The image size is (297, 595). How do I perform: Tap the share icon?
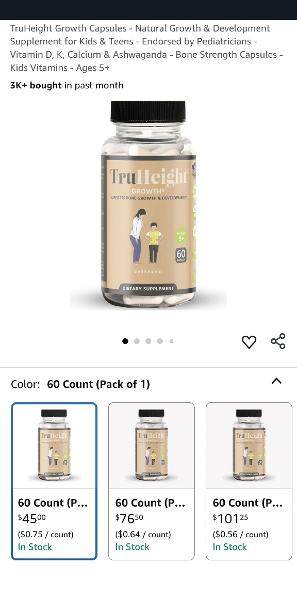[x=278, y=341]
